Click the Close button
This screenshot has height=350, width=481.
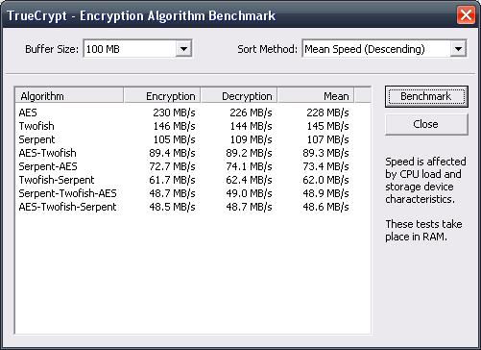pos(426,124)
